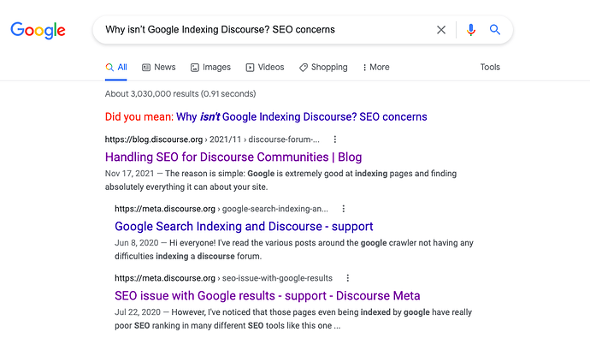Open options menu for blog.discourse.org result

coord(335,139)
